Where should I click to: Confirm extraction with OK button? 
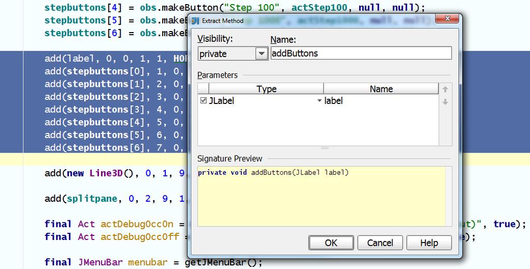click(x=331, y=243)
